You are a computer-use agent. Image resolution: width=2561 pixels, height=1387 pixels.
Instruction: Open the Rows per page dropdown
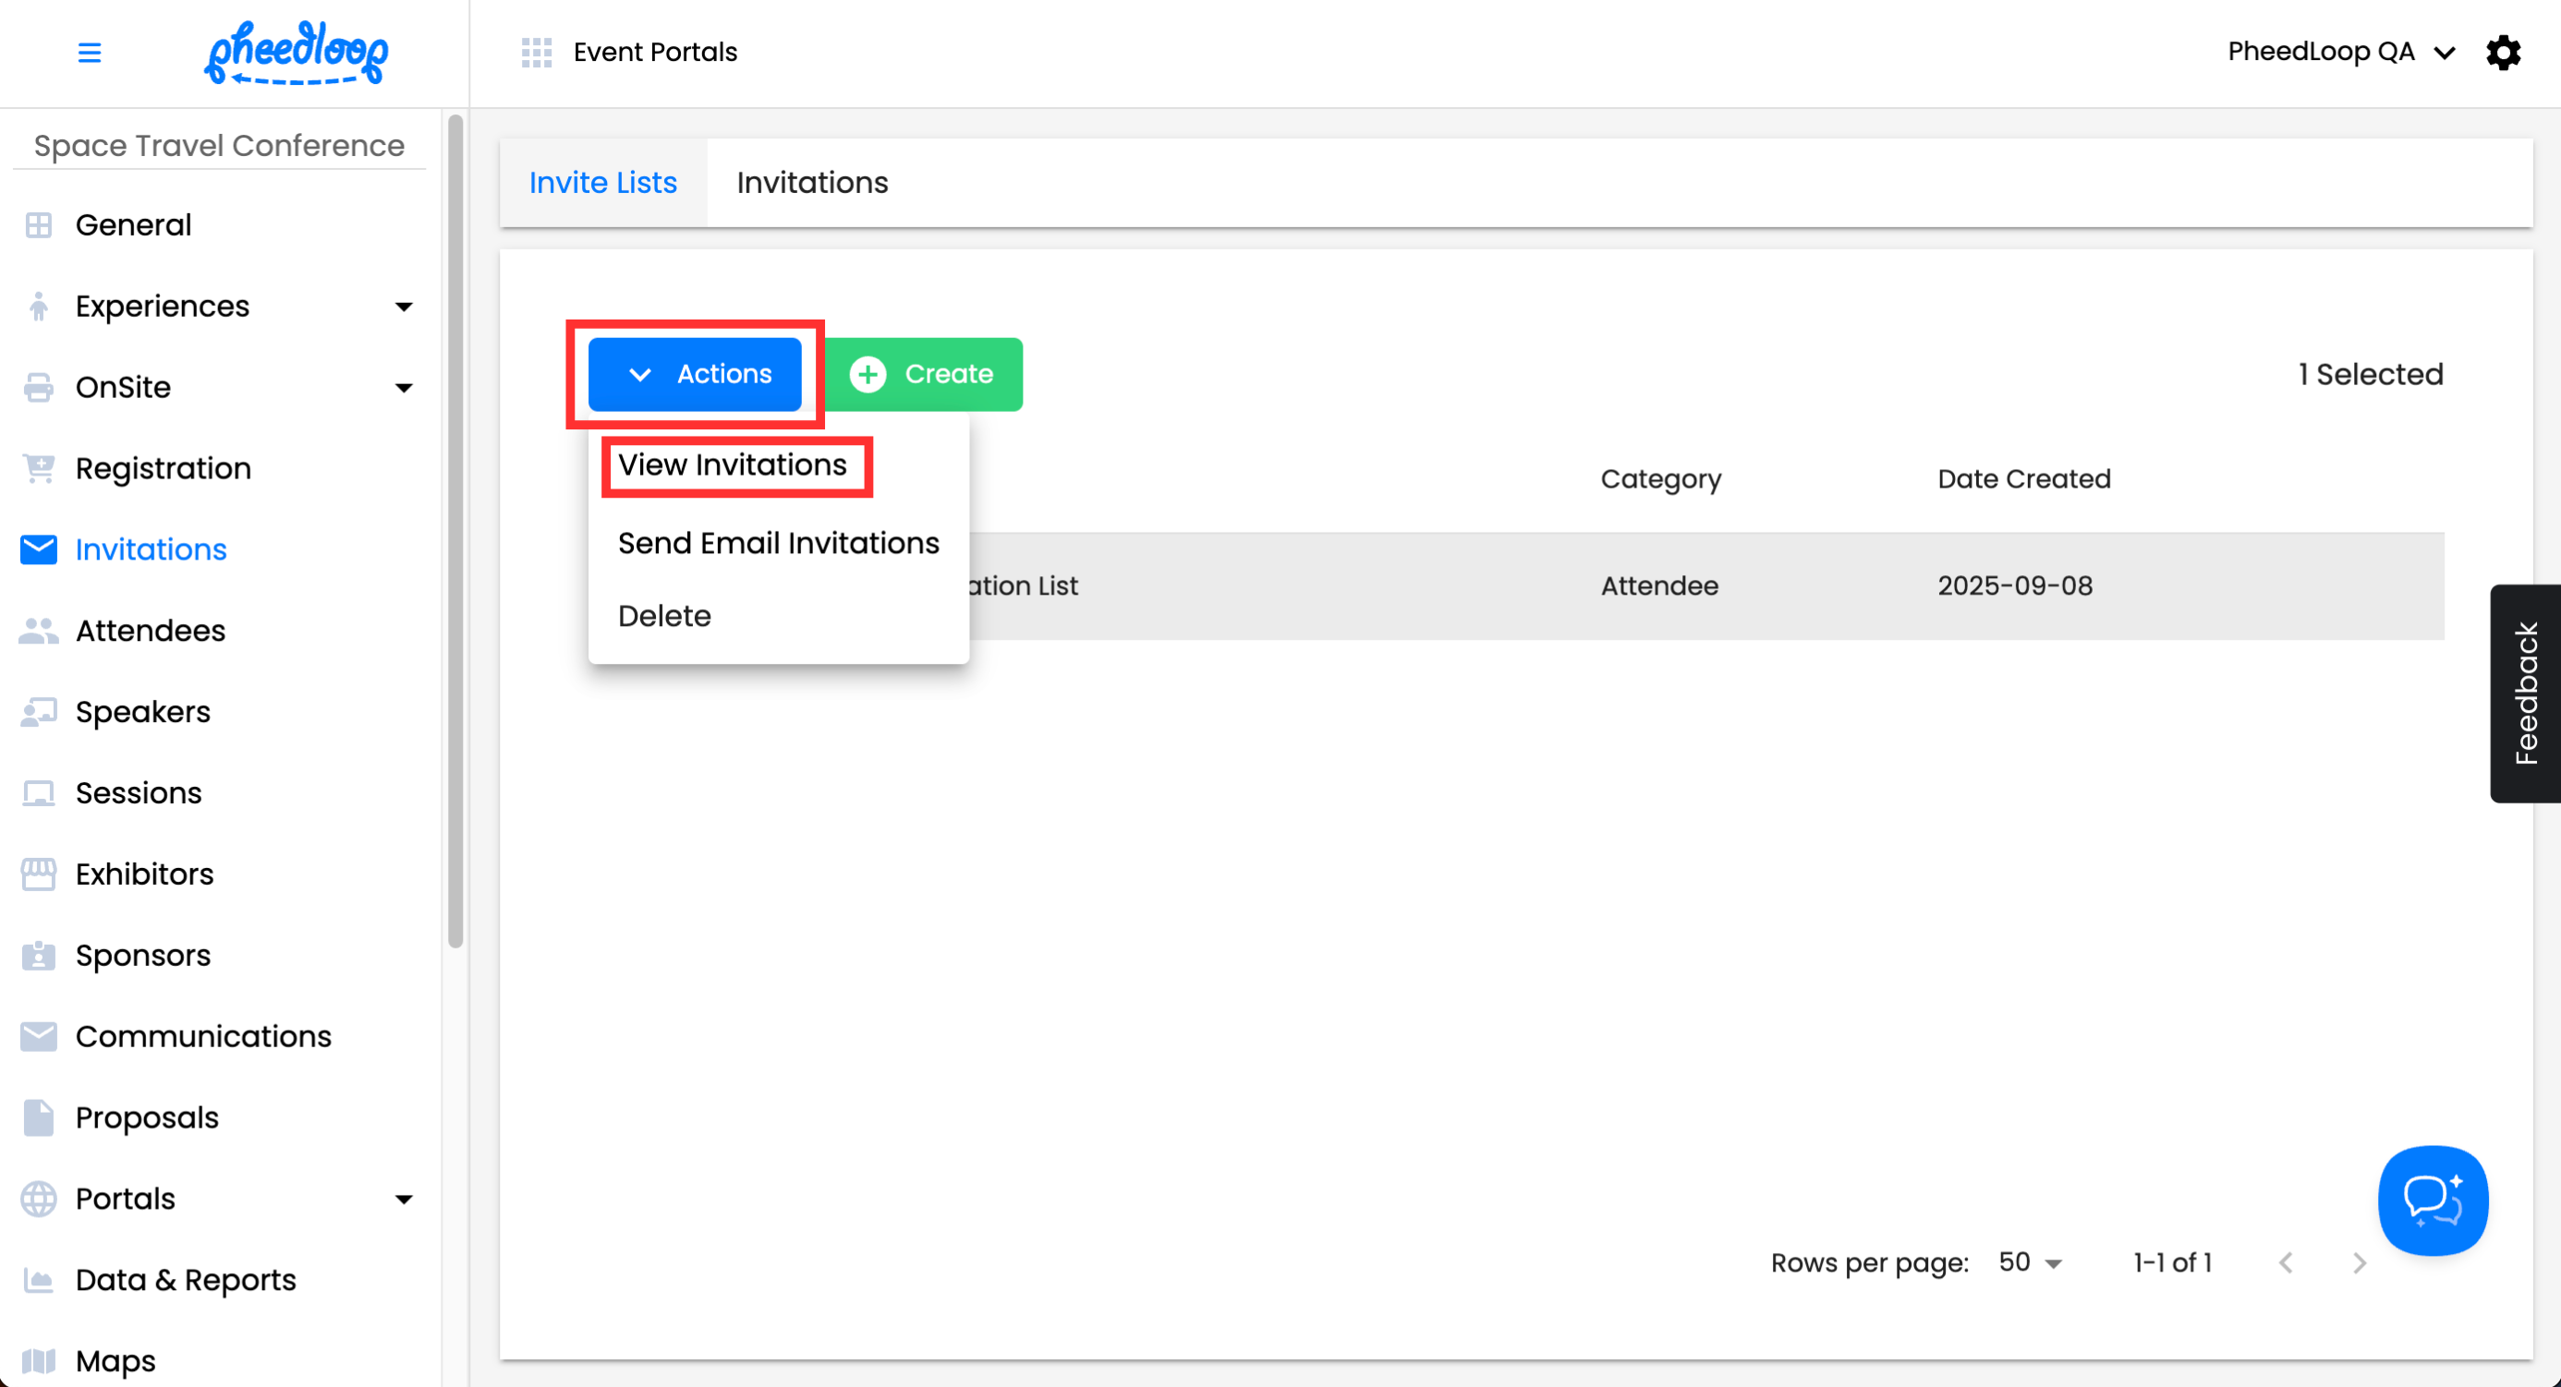tap(2030, 1263)
